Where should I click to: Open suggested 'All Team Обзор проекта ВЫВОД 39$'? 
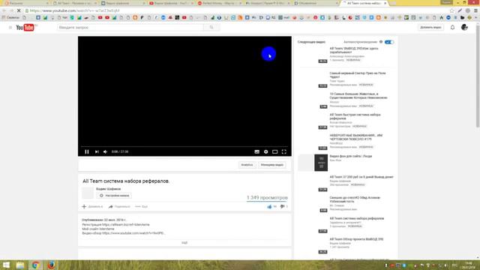pos(356,239)
